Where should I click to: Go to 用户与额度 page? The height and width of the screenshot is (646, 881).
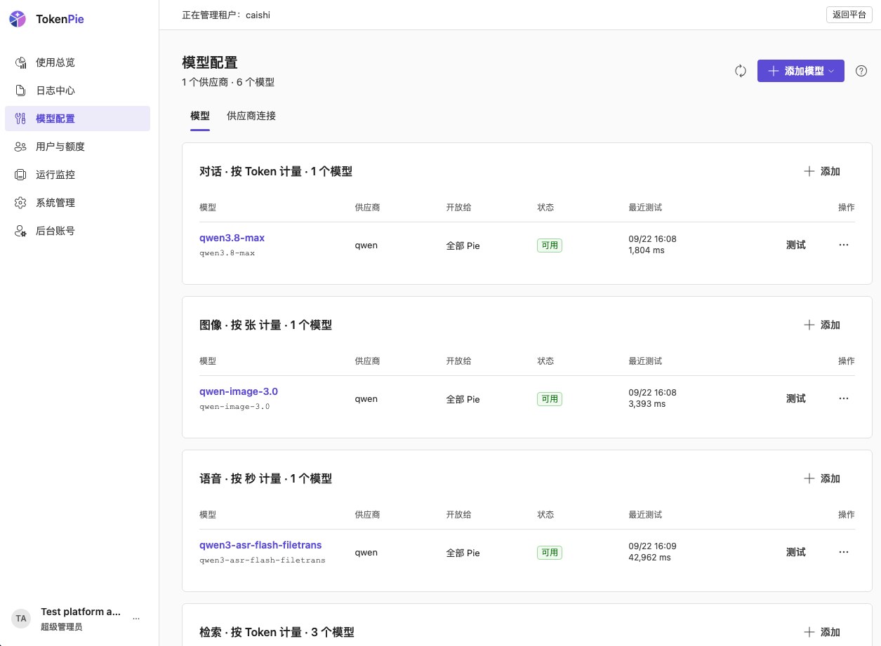(x=77, y=147)
